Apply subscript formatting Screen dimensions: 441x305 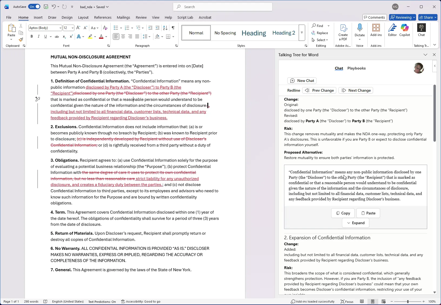click(64, 37)
